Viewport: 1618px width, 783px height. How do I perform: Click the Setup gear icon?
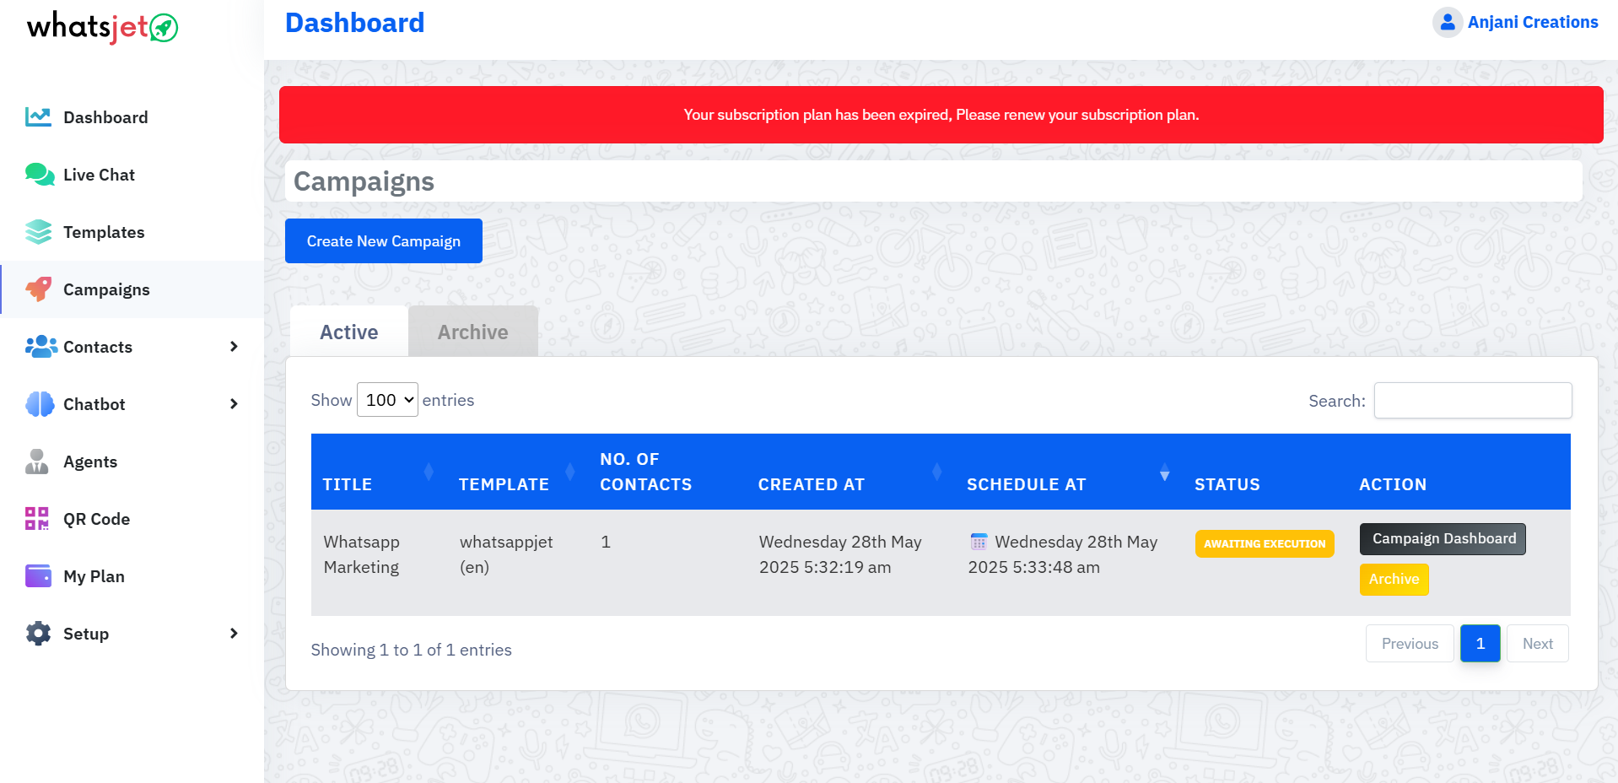pyautogui.click(x=38, y=634)
